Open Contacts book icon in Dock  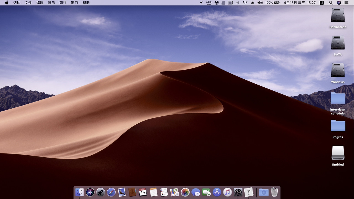[x=132, y=192]
